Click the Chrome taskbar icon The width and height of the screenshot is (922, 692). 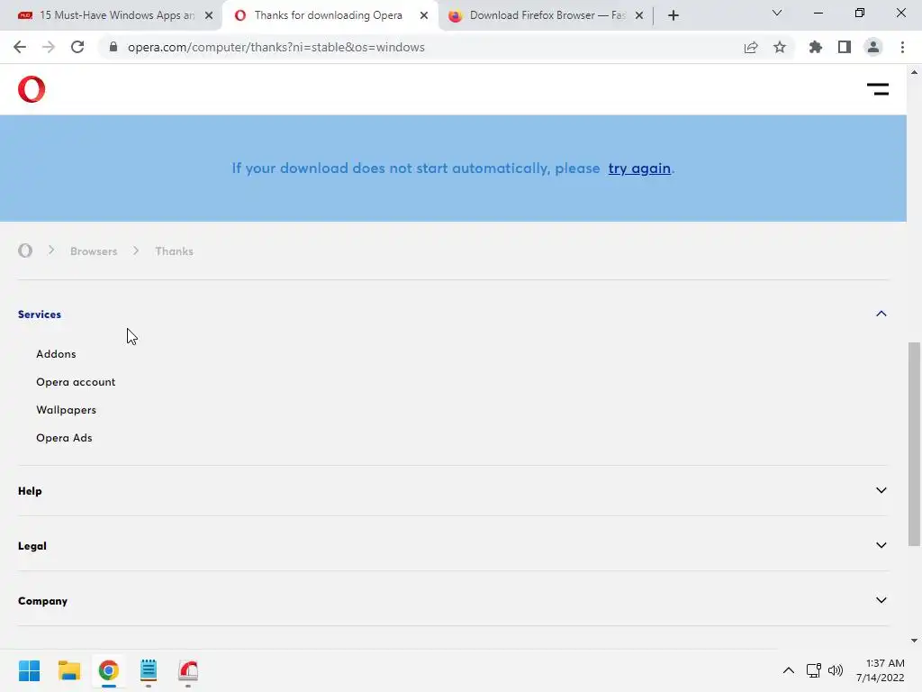(x=109, y=670)
